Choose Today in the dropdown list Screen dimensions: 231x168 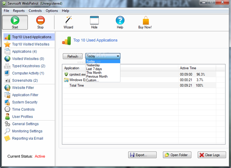[x=103, y=61]
